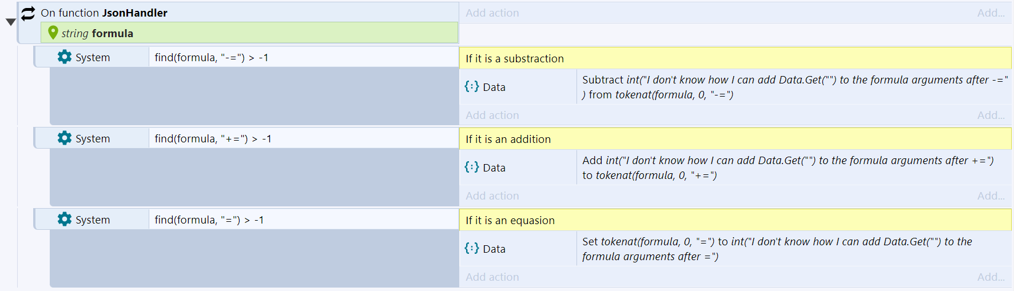
Task: Click Add action below the Add int action
Action: click(x=492, y=196)
